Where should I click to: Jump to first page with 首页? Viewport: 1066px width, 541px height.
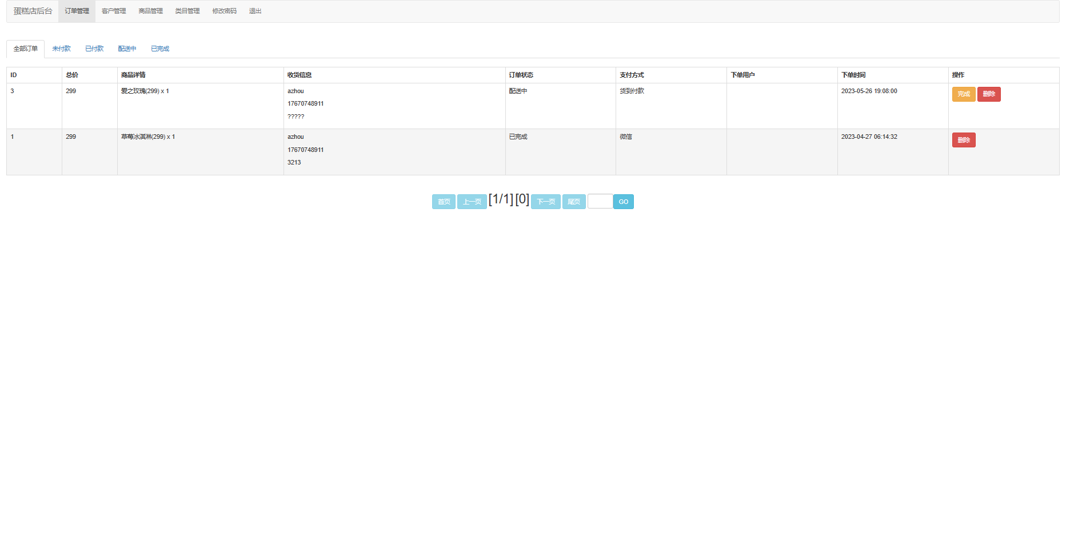point(444,202)
